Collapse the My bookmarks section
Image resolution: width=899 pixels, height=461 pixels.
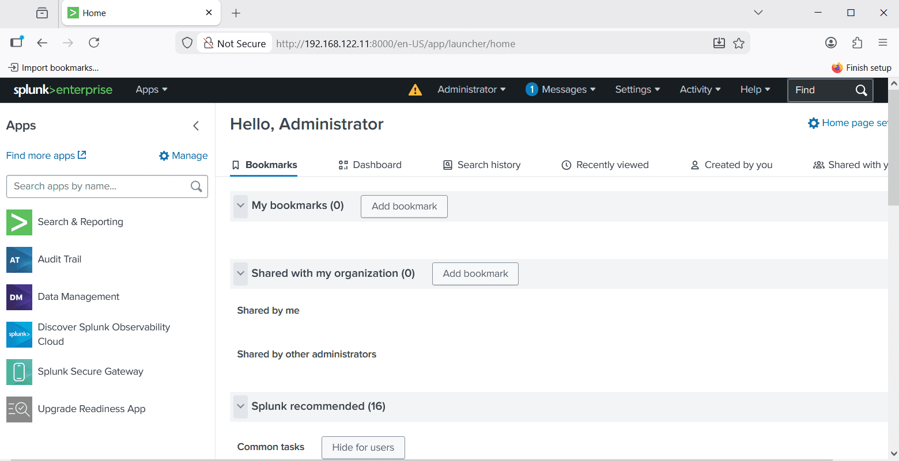(240, 206)
